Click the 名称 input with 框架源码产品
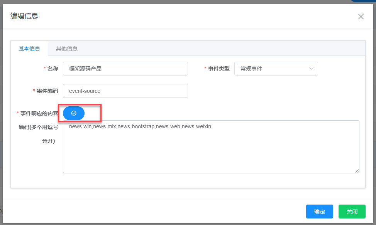Viewport: 376px width, 225px height. coord(125,69)
